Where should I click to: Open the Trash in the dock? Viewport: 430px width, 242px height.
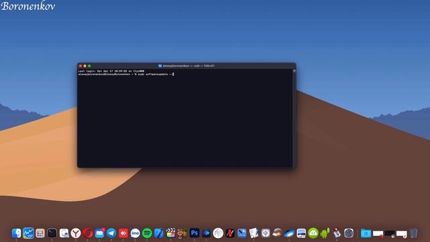(414, 233)
